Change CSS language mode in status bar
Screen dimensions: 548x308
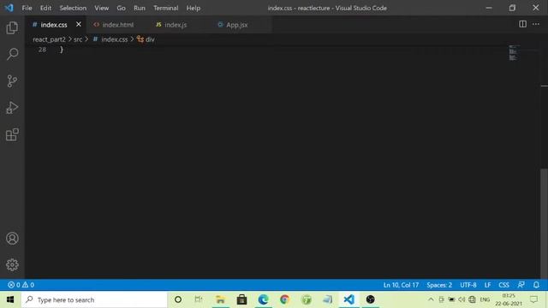point(503,285)
